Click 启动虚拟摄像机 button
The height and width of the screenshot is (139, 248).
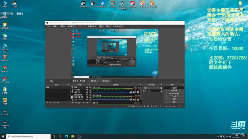pyautogui.click(x=174, y=94)
